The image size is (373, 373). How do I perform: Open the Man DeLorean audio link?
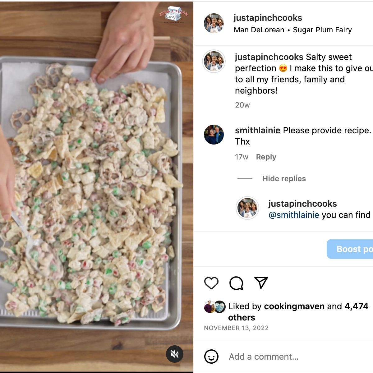259,30
